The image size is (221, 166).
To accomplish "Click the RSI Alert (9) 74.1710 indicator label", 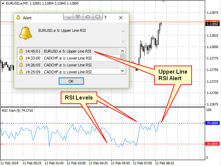I will [x=18, y=111].
